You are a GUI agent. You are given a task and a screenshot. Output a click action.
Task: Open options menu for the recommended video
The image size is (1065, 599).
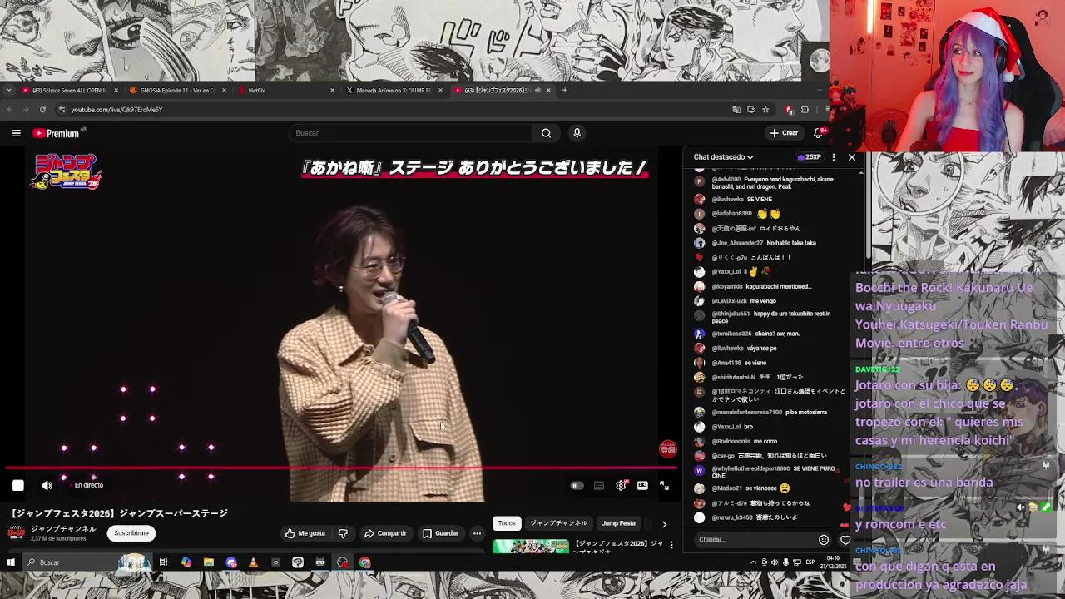click(x=671, y=545)
